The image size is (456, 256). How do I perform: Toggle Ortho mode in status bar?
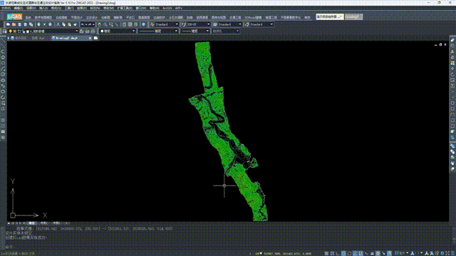338,253
